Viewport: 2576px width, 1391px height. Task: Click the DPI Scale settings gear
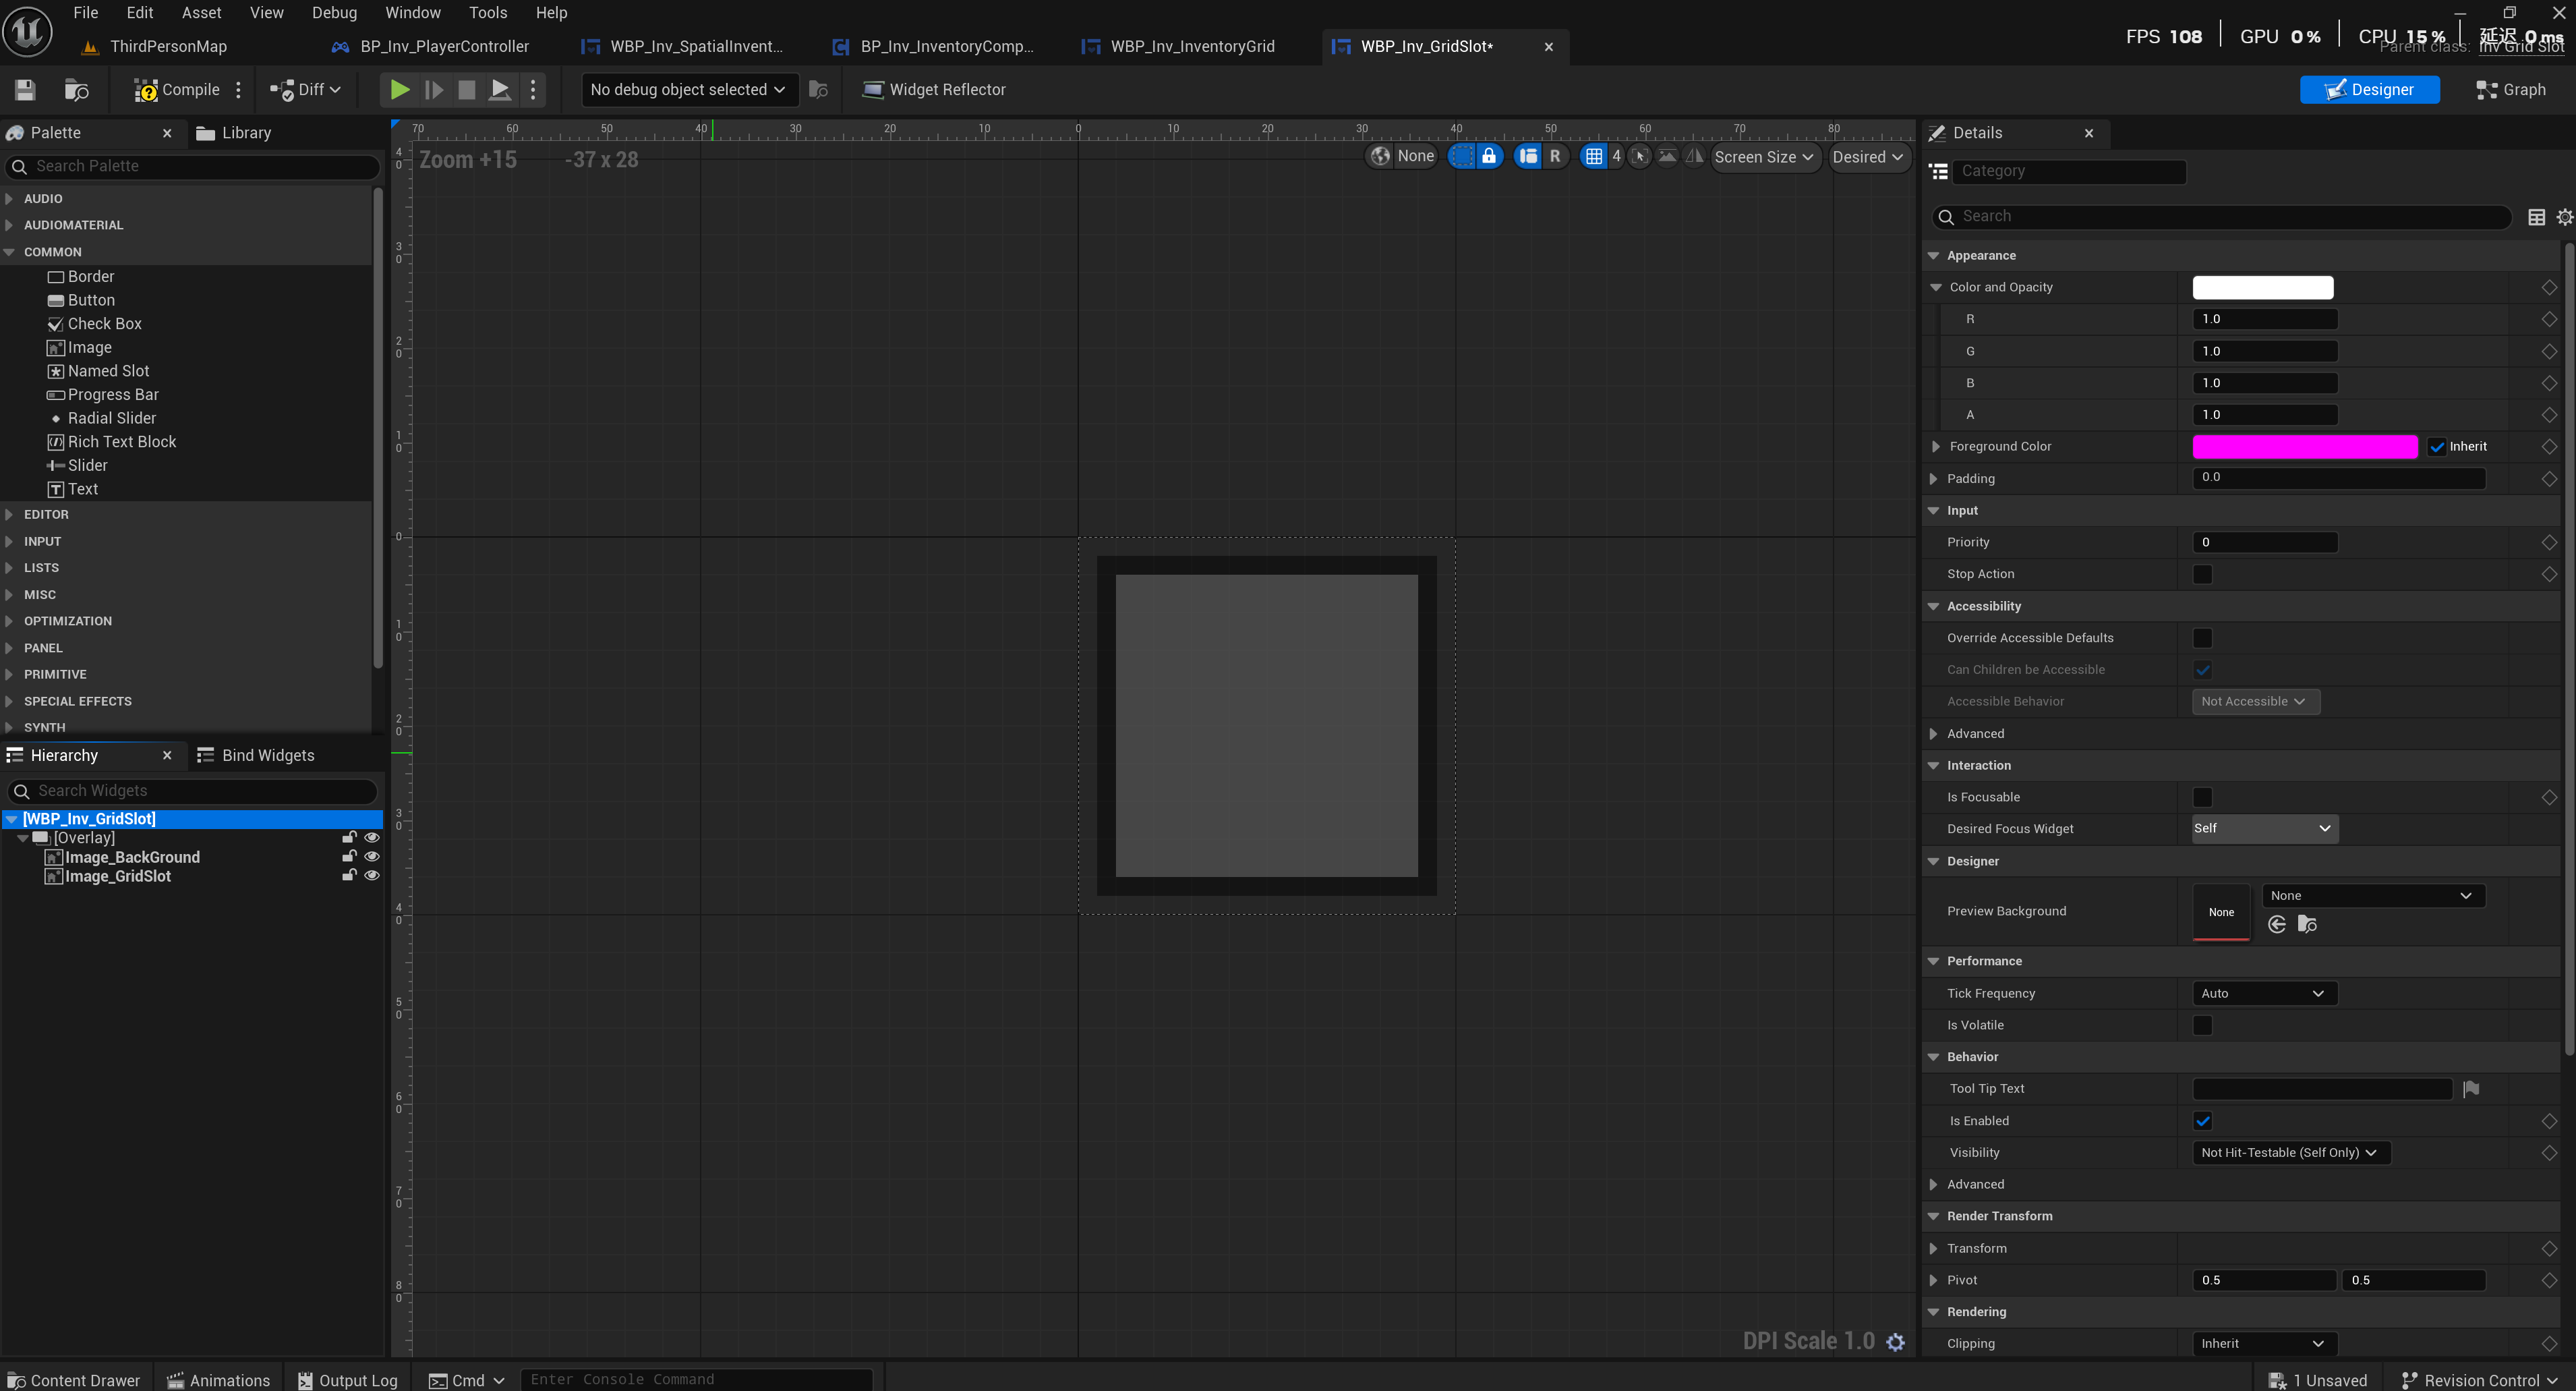1895,1342
